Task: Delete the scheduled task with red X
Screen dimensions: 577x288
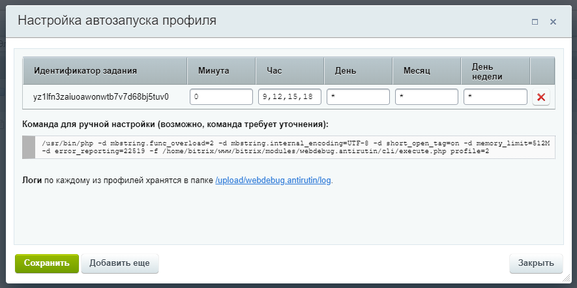Action: 540,98
